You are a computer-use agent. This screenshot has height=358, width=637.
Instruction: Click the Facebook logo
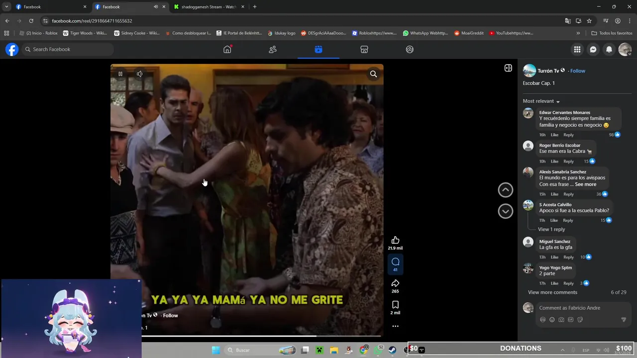[x=12, y=49]
